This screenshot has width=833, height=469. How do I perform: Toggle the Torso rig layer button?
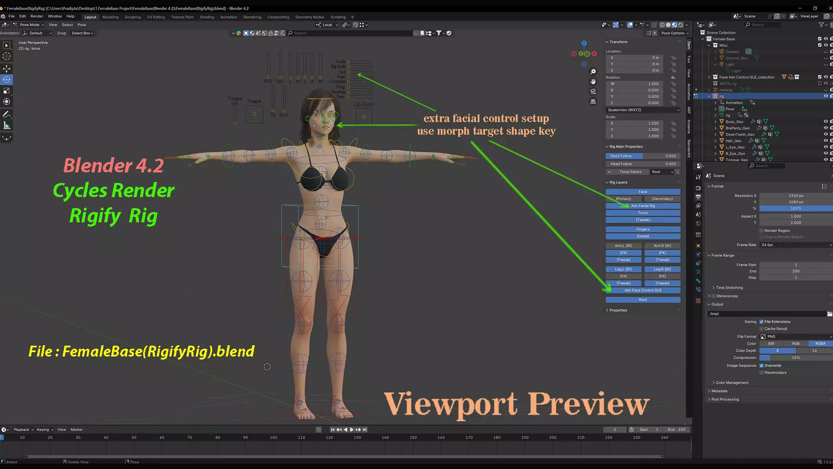point(643,213)
